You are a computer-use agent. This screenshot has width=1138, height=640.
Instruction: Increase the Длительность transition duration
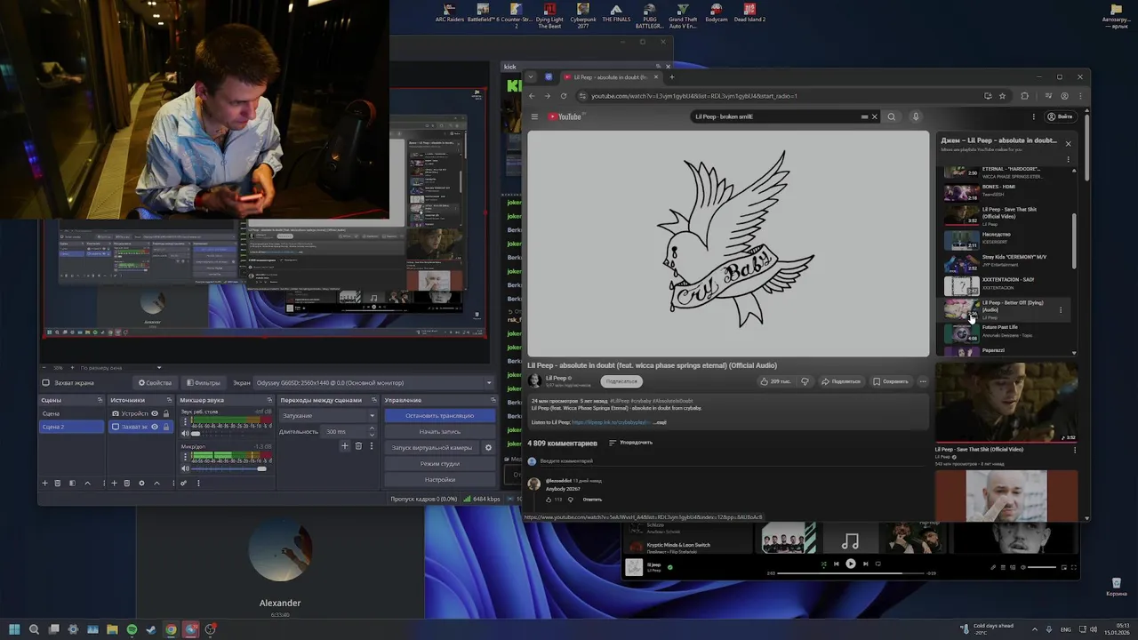point(372,429)
